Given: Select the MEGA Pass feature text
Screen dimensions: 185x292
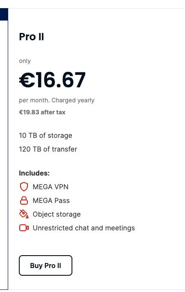Looking at the screenshot, I should point(51,200).
